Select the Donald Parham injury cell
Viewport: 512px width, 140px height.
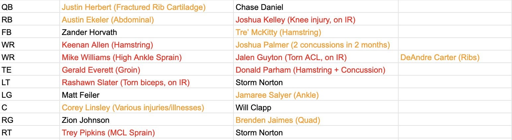[310, 70]
